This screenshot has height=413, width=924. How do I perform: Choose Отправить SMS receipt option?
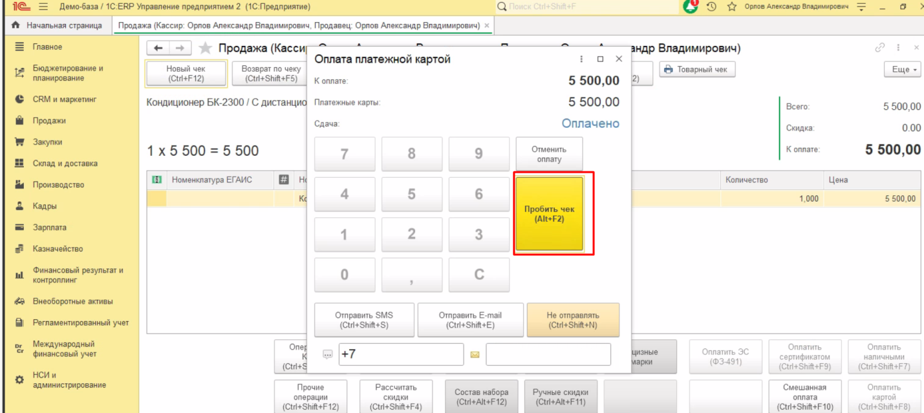pyautogui.click(x=364, y=320)
